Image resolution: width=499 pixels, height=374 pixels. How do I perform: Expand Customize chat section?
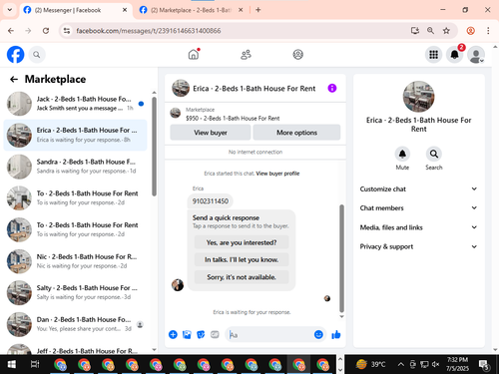point(418,188)
